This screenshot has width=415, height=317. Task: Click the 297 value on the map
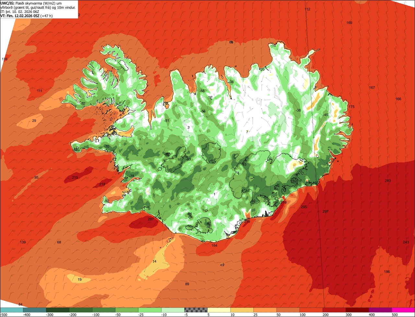326,211
